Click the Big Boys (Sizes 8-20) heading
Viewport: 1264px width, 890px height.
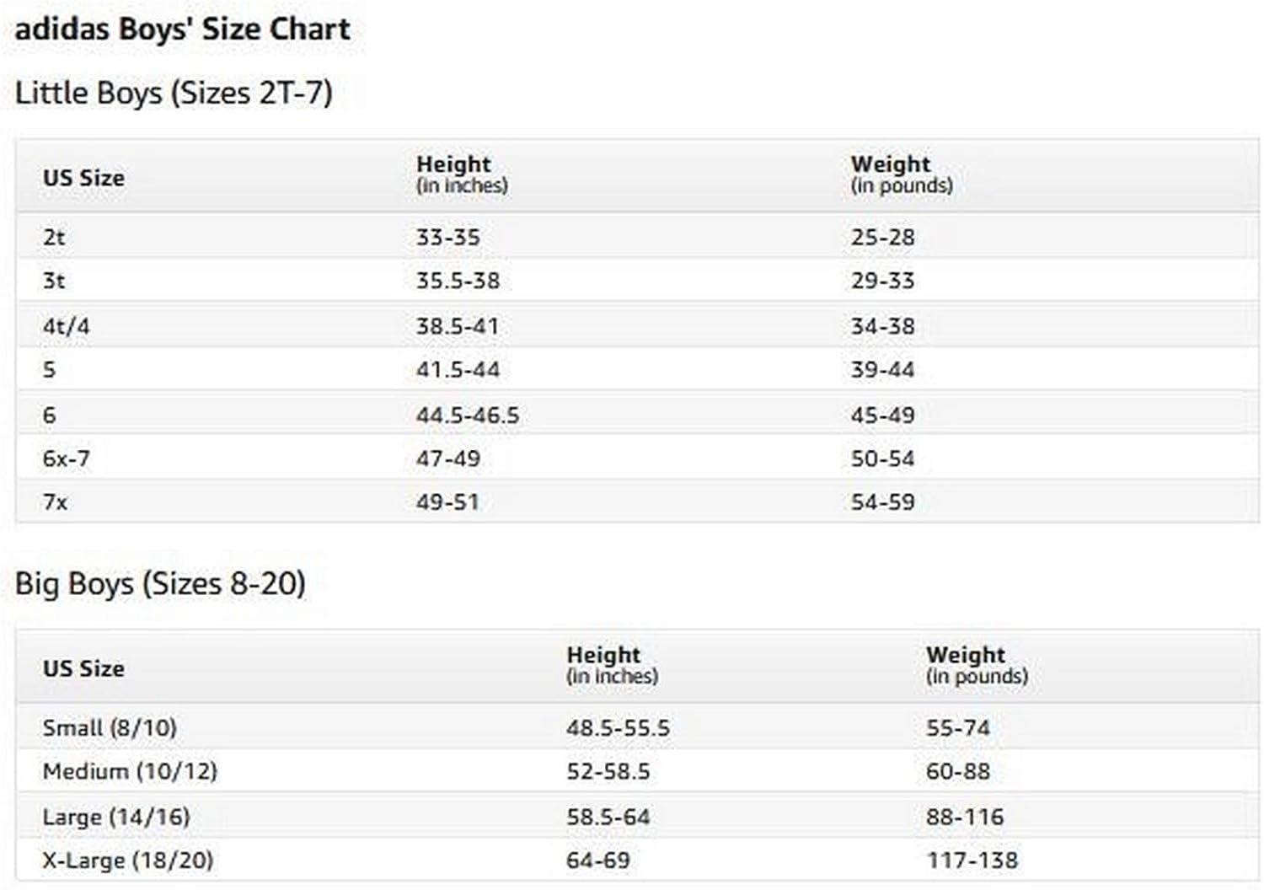click(160, 583)
